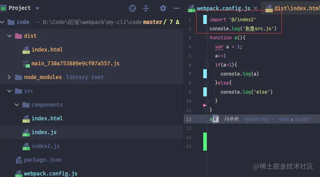Click the components folder icon
Viewport: 320px width, 177px height.
[x=26, y=105]
